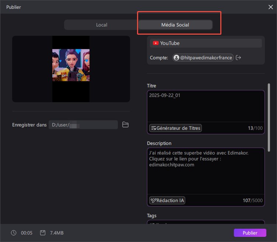Open the Générateur de Titres tool
This screenshot has height=242, width=277.
pyautogui.click(x=175, y=128)
